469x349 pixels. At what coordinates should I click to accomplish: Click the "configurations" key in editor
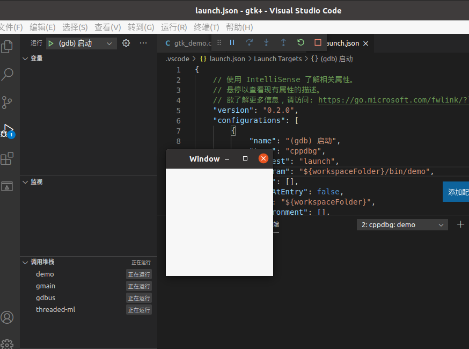pos(249,120)
